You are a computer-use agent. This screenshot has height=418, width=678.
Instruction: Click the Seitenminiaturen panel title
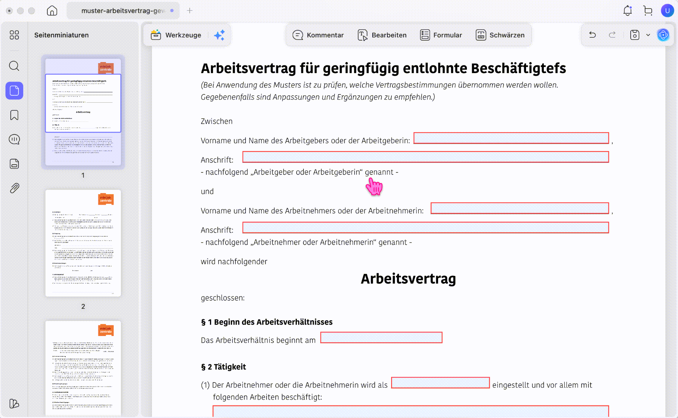coord(61,35)
